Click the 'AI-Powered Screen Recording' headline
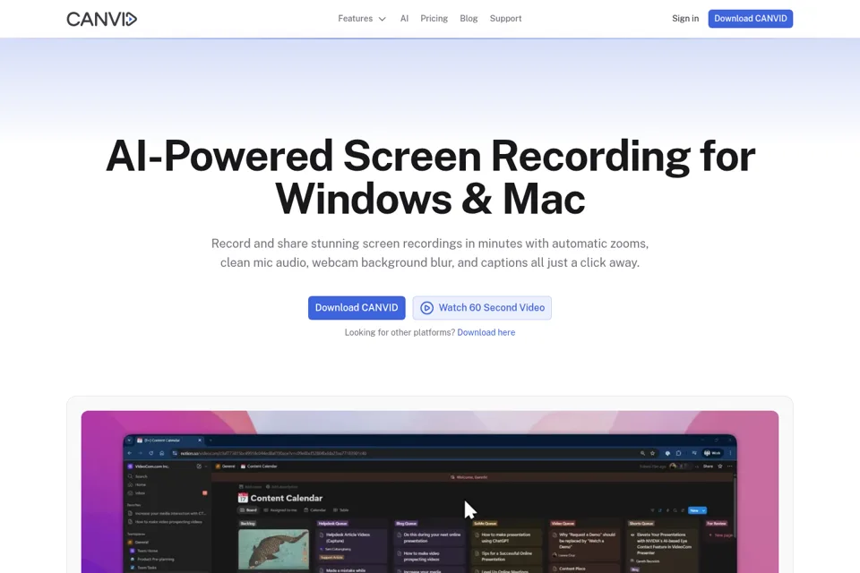The width and height of the screenshot is (860, 573). pyautogui.click(x=430, y=177)
